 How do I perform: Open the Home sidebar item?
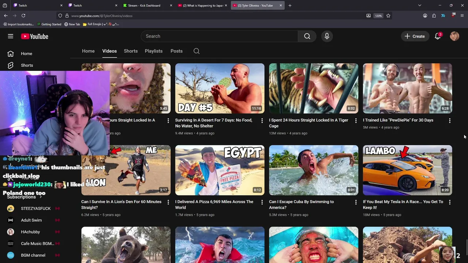(x=26, y=54)
